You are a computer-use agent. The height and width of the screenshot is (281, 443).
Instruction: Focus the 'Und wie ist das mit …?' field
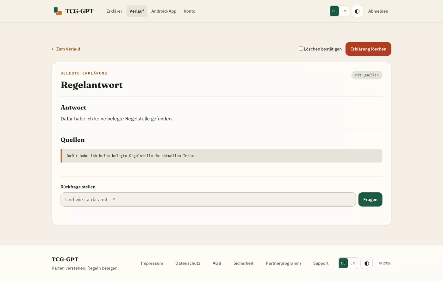click(x=208, y=199)
